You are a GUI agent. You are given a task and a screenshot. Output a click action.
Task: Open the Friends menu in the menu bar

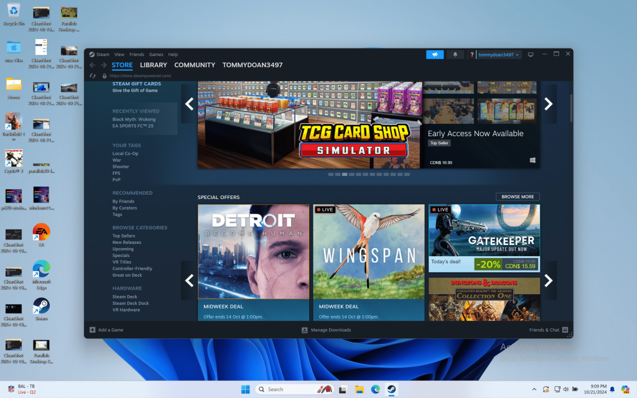coord(136,55)
